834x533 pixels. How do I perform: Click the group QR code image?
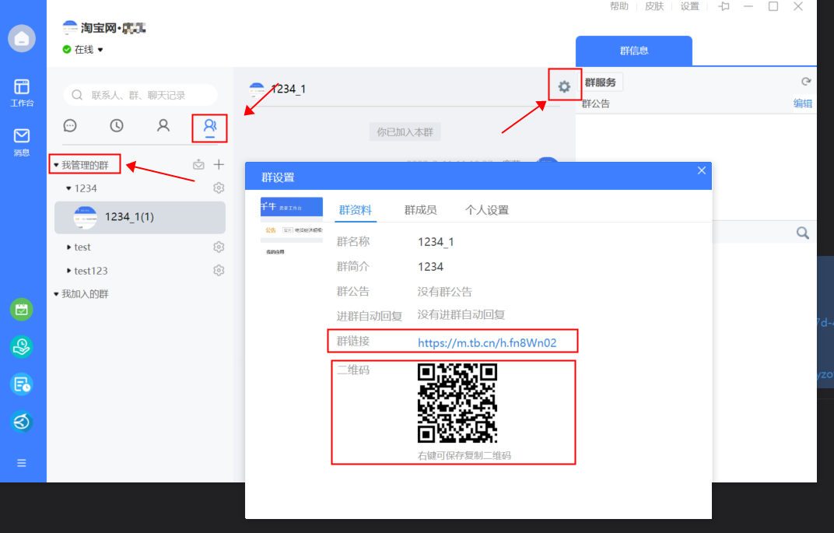point(457,403)
